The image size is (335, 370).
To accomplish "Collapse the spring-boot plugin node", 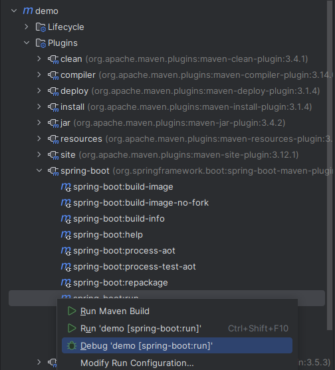I will pyautogui.click(x=39, y=170).
